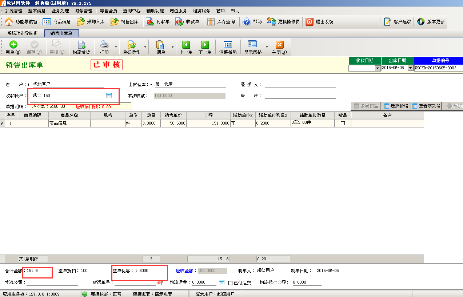Screen dimensions: 463x297
Task: Click the 物流发货 button
Action: 81,48
